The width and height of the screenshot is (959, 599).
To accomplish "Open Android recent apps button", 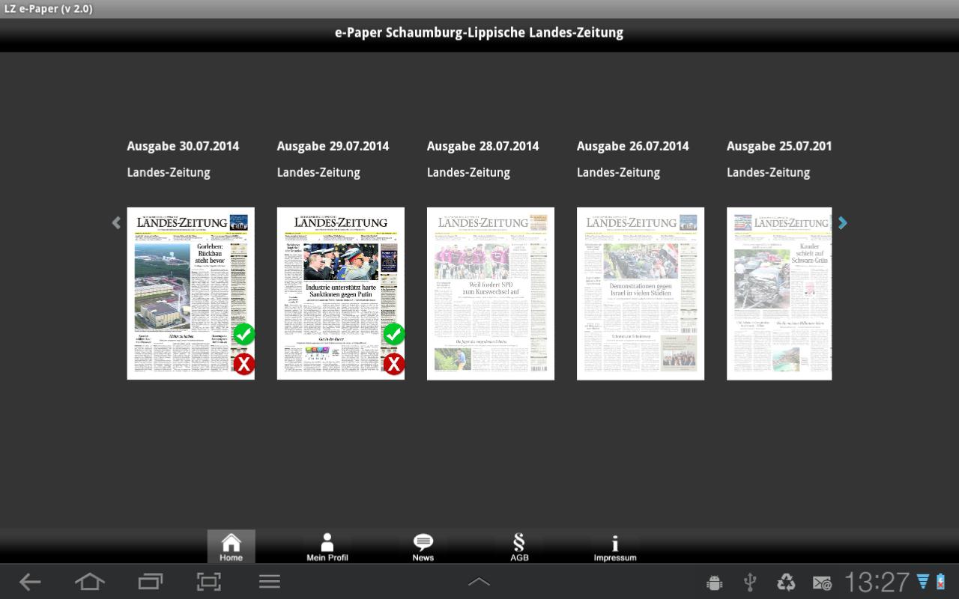I will (x=150, y=582).
